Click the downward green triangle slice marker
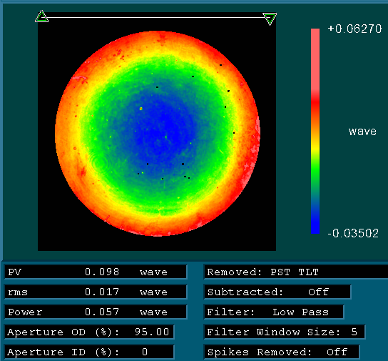Viewport: 388px width, 361px height. click(x=270, y=19)
